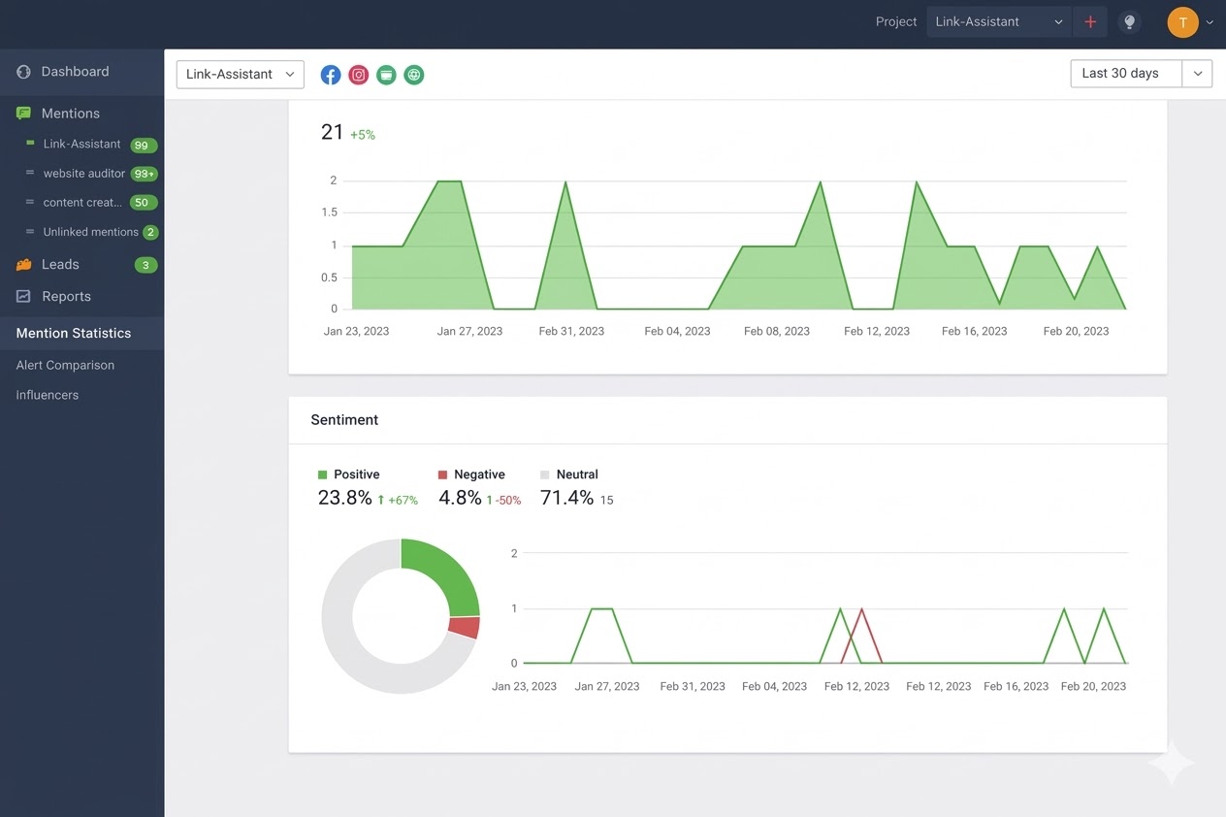Toggle Positive sentiment legend item
The width and height of the screenshot is (1226, 817).
tap(348, 474)
